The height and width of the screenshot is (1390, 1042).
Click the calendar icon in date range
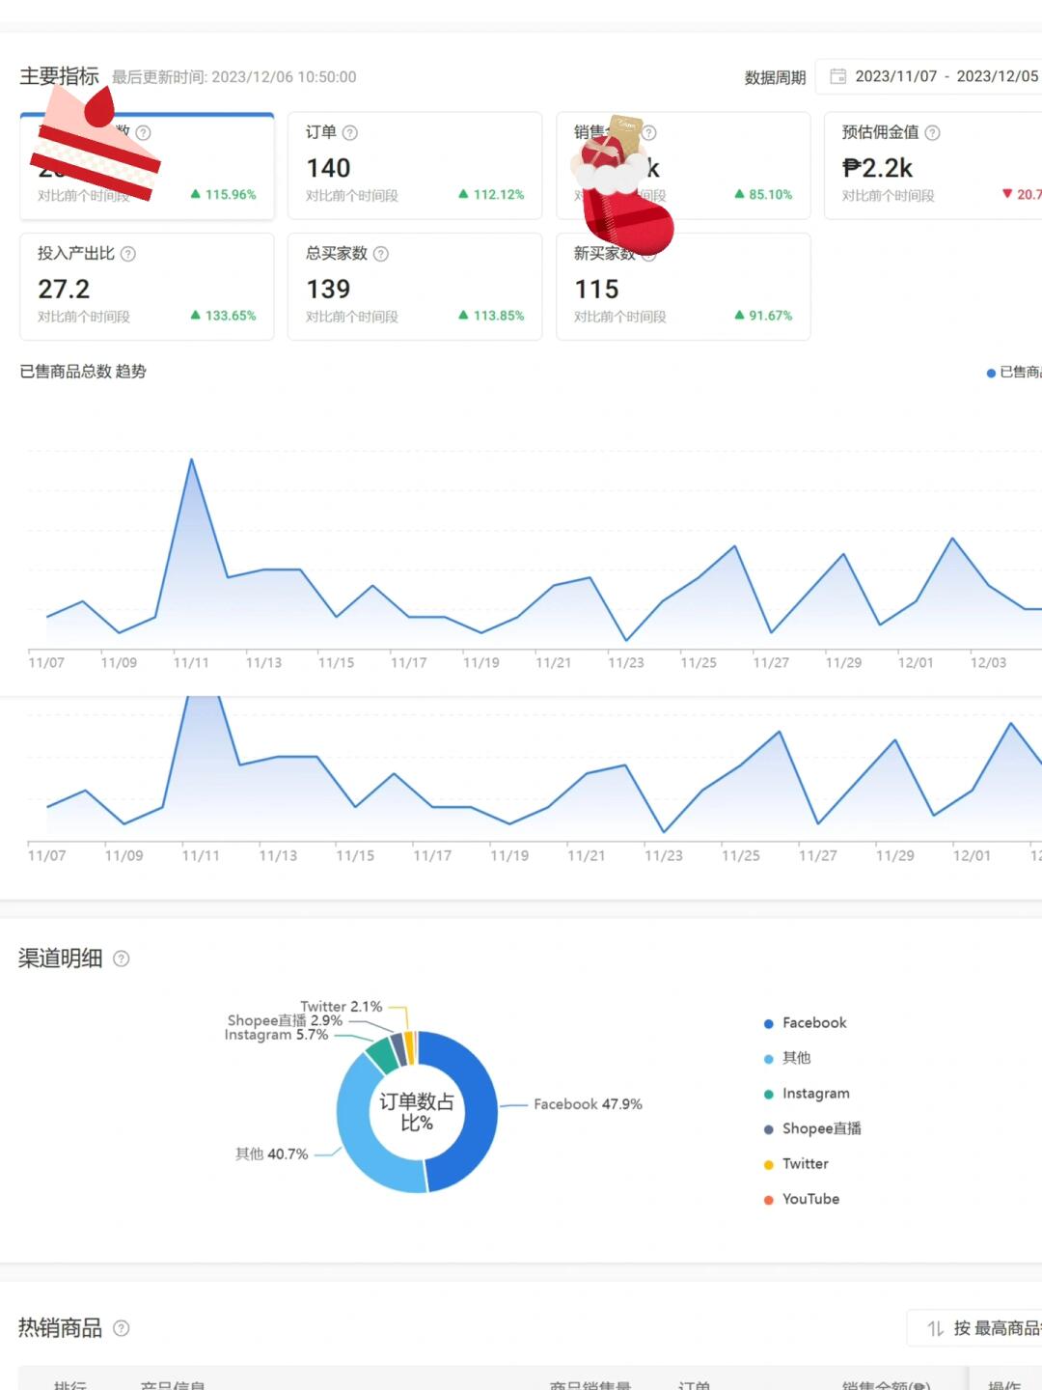(838, 76)
